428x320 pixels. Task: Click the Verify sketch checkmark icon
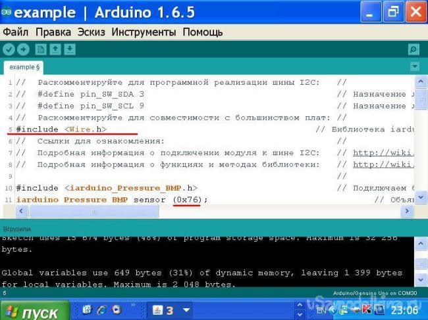tap(9, 49)
